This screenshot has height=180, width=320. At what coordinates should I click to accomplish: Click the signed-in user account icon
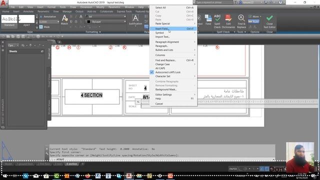[240, 2]
